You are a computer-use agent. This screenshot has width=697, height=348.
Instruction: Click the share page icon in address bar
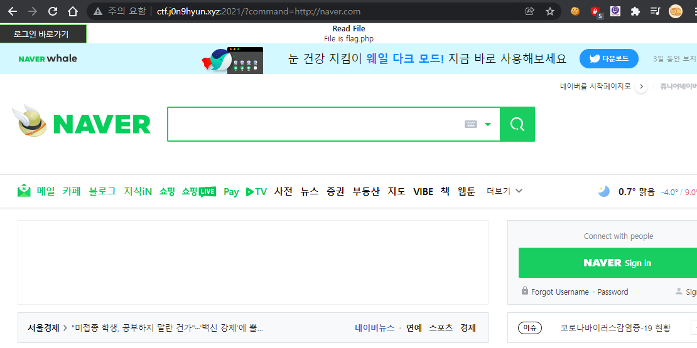[529, 11]
